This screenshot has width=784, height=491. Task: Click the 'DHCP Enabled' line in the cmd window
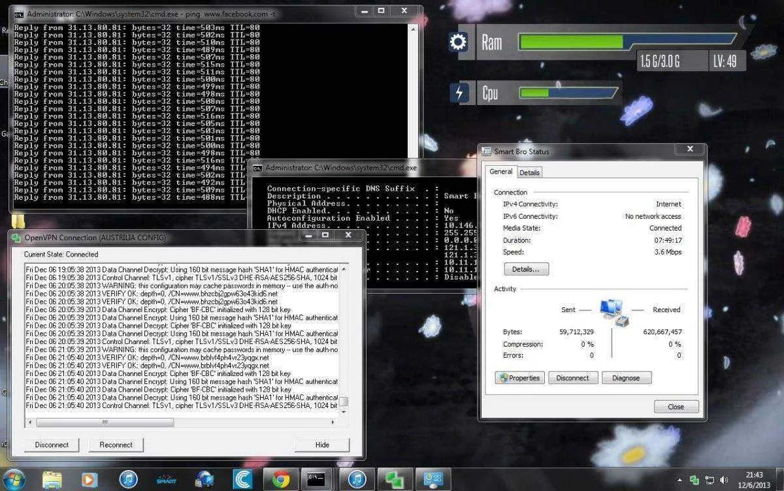tap(361, 211)
